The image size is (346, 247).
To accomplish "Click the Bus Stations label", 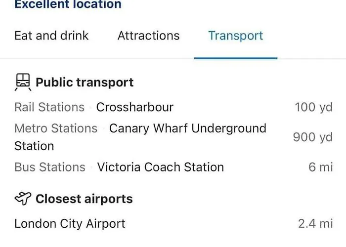I will coord(50,167).
